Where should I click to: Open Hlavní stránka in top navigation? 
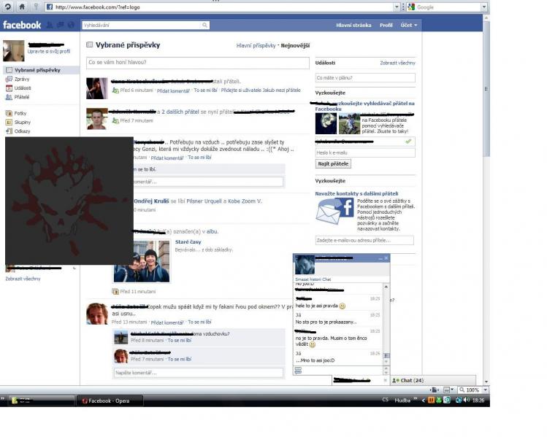click(353, 25)
